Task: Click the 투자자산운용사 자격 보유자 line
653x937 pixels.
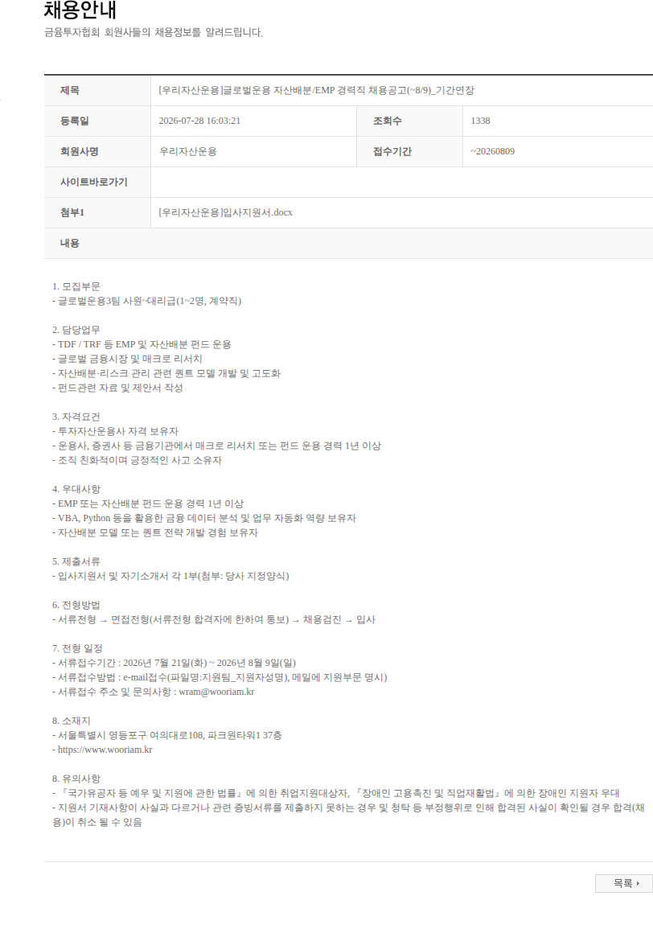Action: click(115, 431)
